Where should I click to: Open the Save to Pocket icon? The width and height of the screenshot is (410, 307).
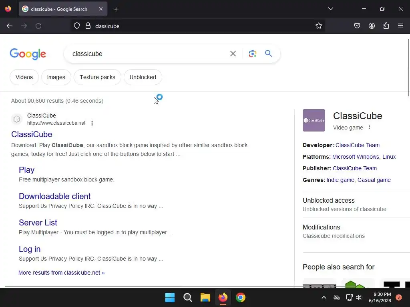[357, 26]
